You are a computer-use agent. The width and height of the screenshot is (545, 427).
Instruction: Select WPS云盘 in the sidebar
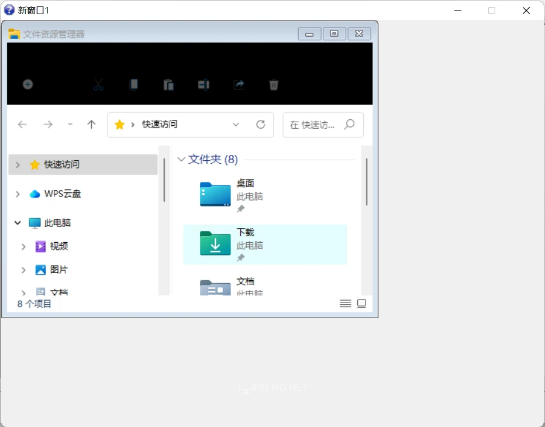63,194
